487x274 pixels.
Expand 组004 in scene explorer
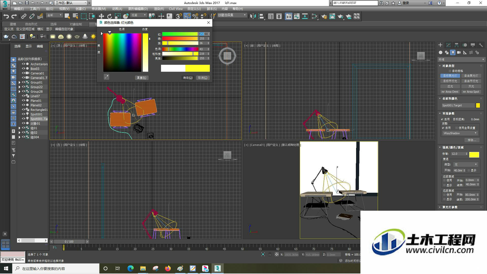pos(20,137)
